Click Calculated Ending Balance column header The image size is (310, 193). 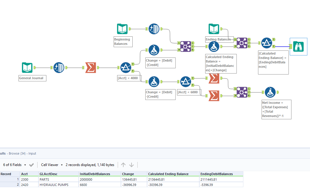coord(173,174)
